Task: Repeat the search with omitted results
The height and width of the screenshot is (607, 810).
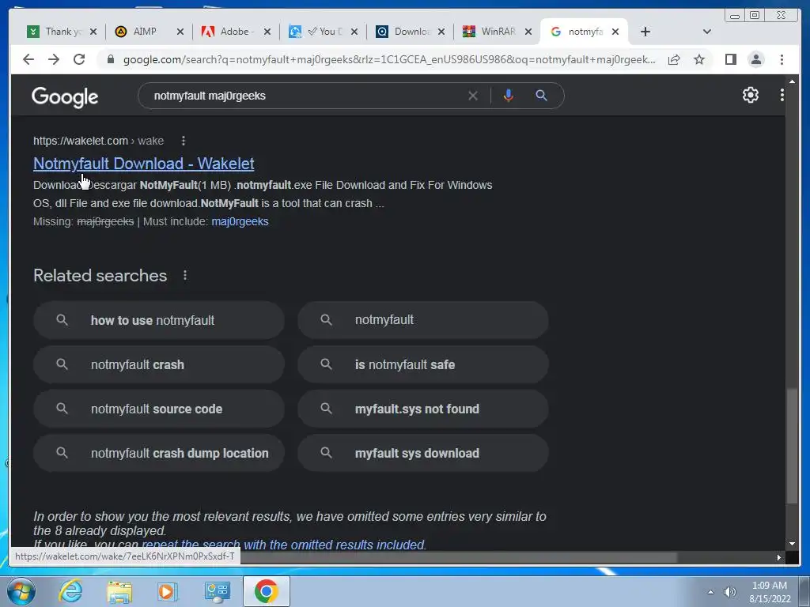Action: pyautogui.click(x=284, y=545)
